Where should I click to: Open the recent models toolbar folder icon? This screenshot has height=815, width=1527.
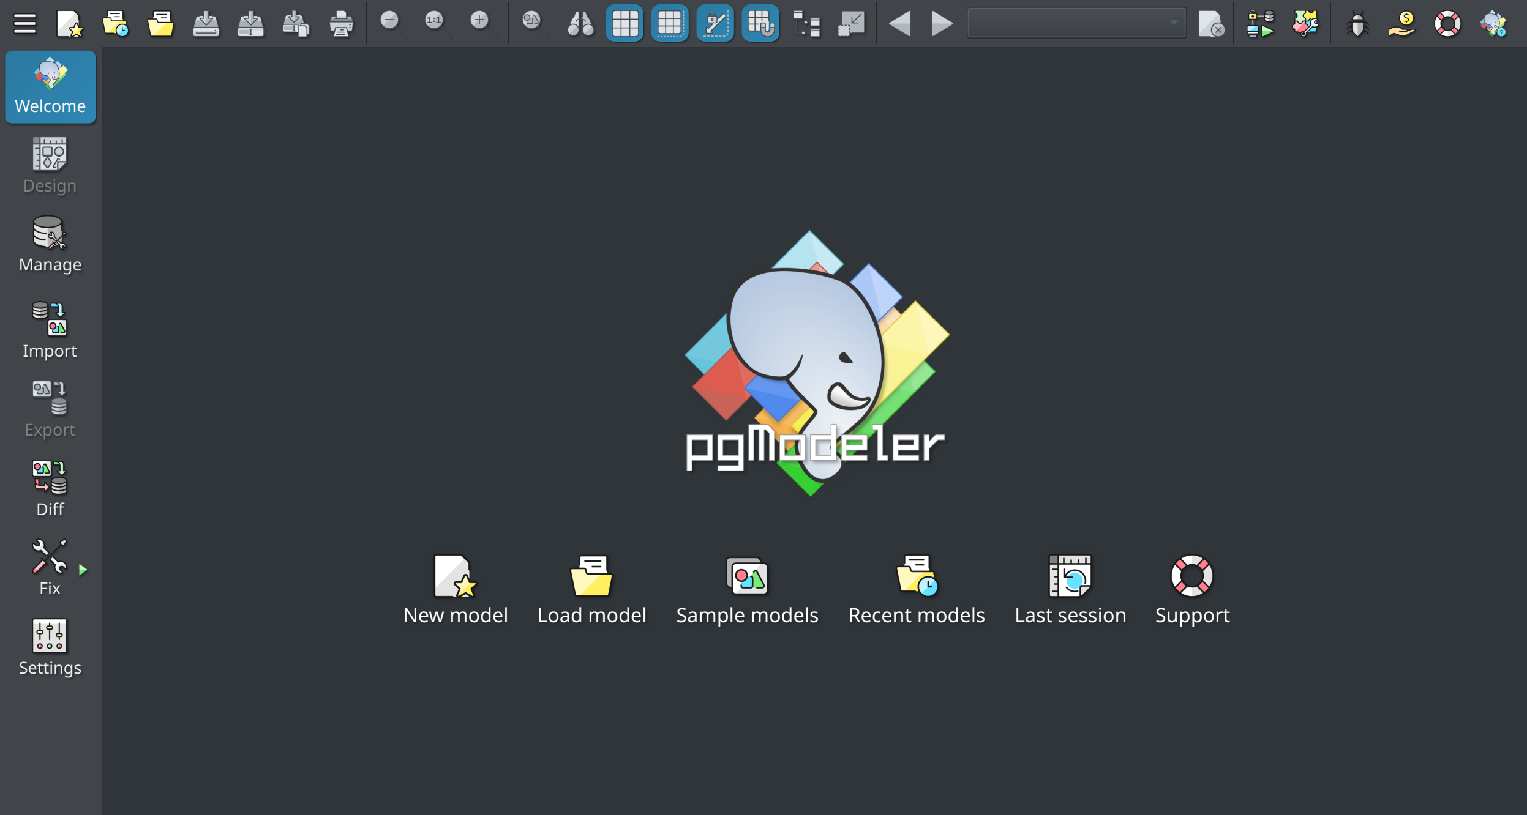[x=115, y=24]
